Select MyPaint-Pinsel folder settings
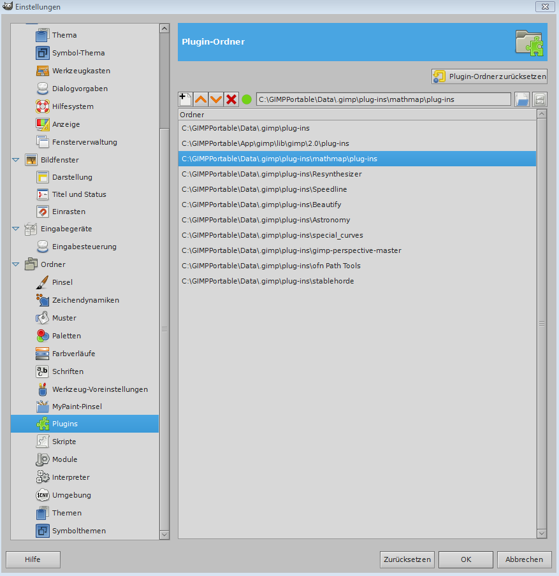The image size is (559, 576). point(76,407)
